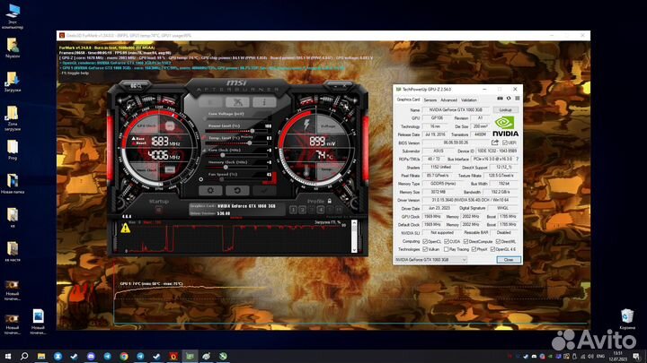Viewport: 647px width, 363px height.
Task: Toggle the UEFI checkbox in GPU-Z
Action: (x=505, y=143)
